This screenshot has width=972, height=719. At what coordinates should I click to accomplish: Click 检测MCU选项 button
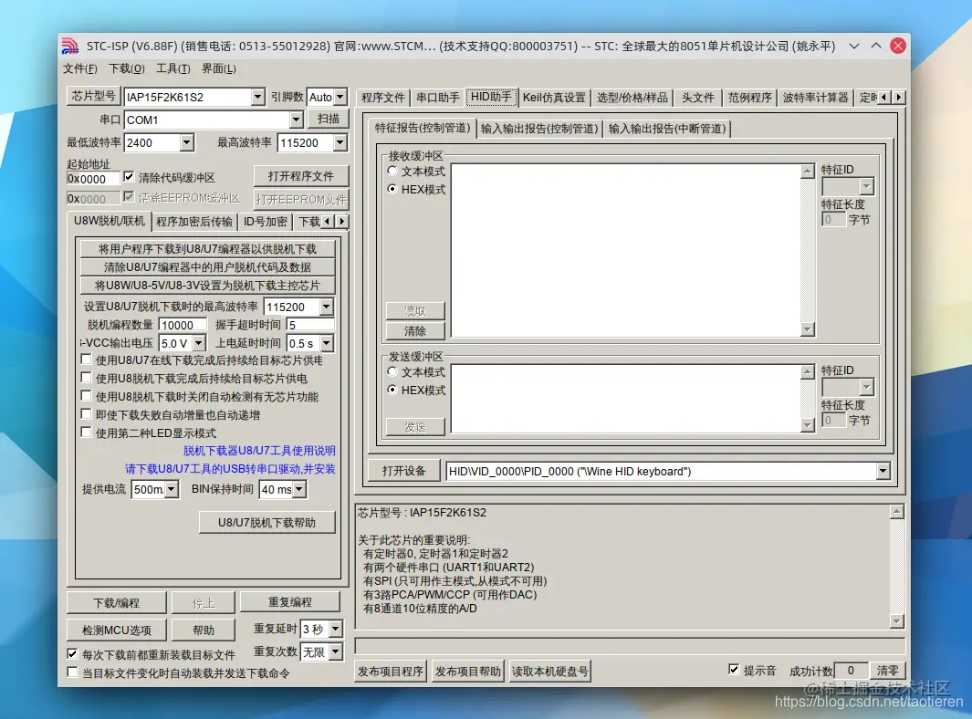coord(117,630)
